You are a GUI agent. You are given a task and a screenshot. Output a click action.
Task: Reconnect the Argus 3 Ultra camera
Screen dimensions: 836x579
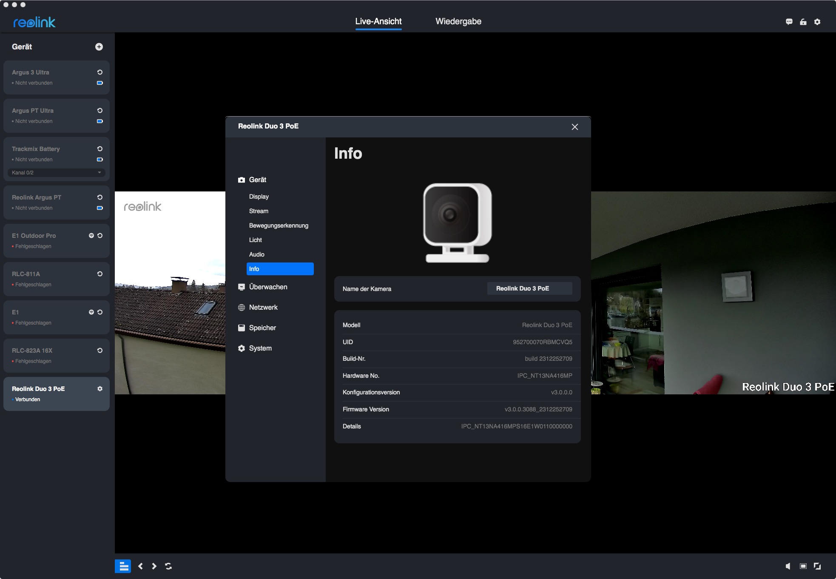[100, 72]
